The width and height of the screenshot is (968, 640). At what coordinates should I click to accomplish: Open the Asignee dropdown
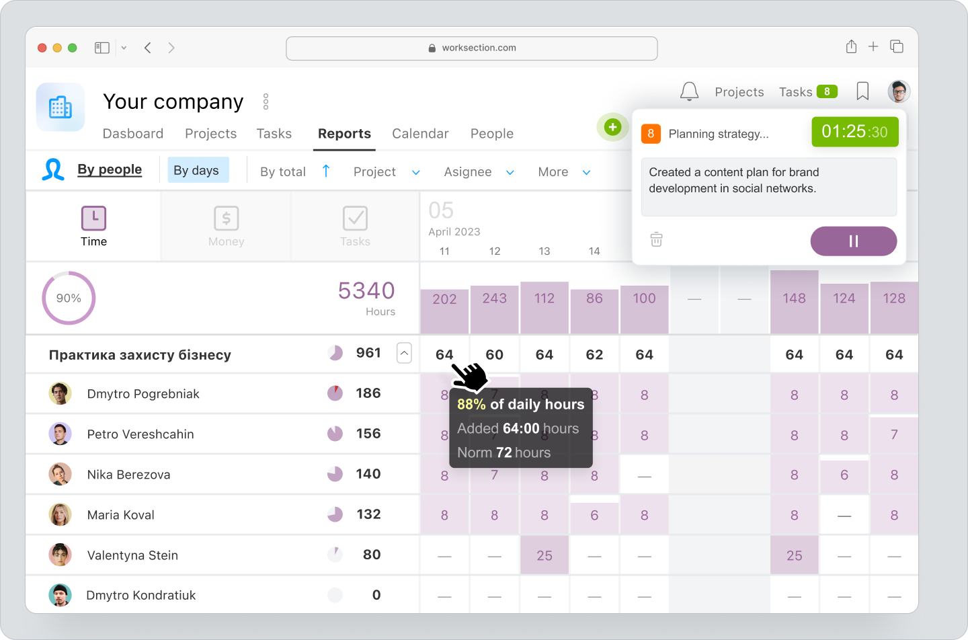(x=479, y=171)
